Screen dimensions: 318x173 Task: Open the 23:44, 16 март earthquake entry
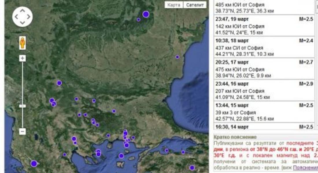point(264,90)
